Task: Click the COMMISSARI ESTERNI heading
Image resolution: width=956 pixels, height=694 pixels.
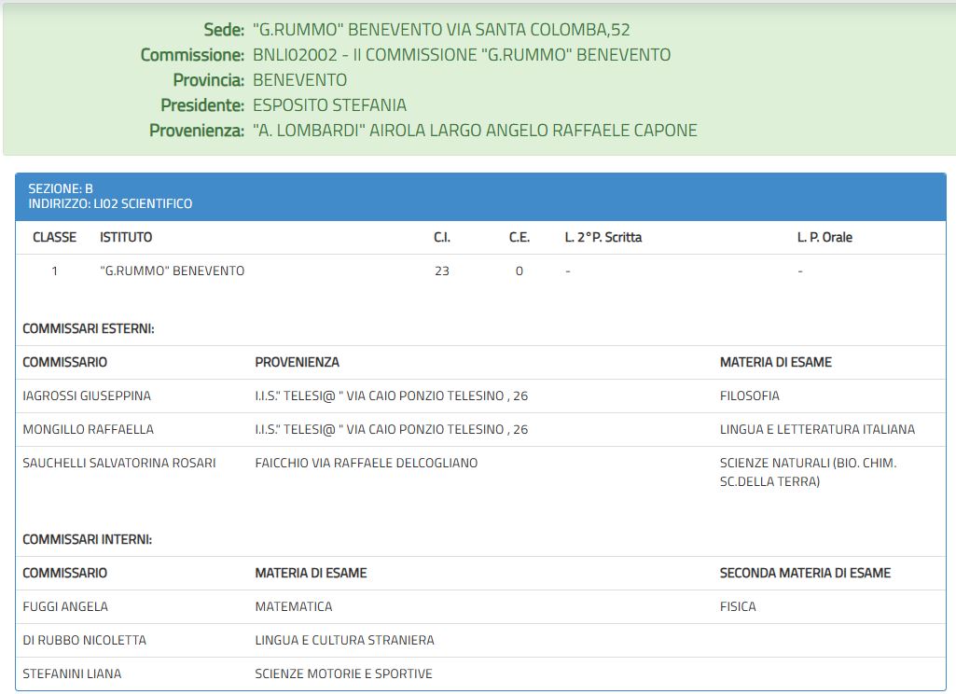Action: coord(89,328)
